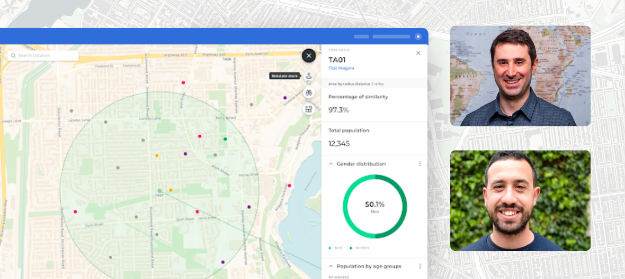Click the round profile icon in blue header
Image resolution: width=625 pixels, height=279 pixels.
pos(418,36)
